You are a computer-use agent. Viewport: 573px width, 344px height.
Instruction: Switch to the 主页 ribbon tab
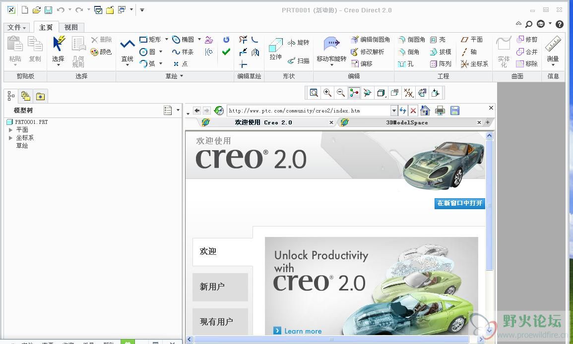tap(46, 27)
